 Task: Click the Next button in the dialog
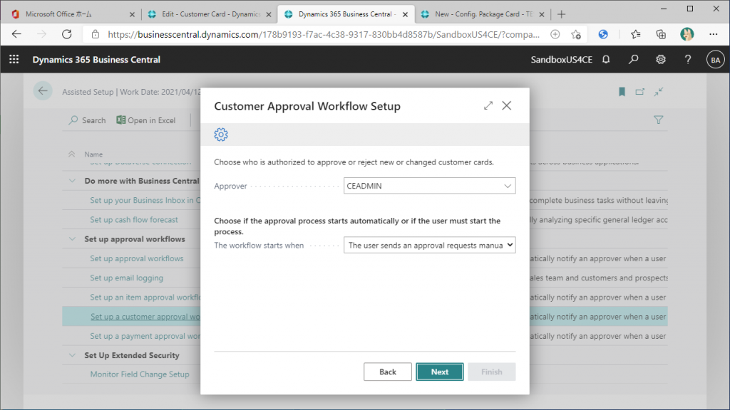tap(439, 372)
